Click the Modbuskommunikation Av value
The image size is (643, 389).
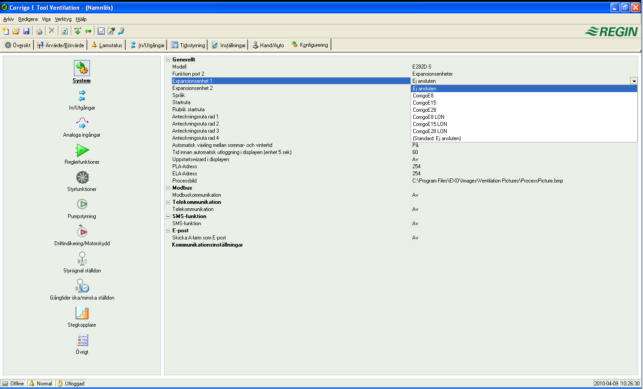tap(415, 195)
